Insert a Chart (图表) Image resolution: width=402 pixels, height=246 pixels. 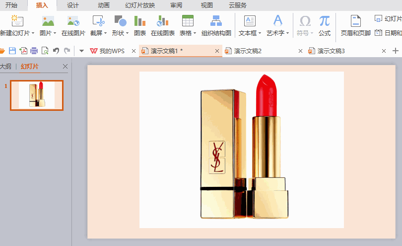click(140, 26)
